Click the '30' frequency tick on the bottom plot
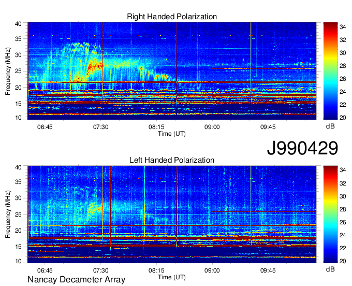352x286 pixels. click(x=18, y=198)
